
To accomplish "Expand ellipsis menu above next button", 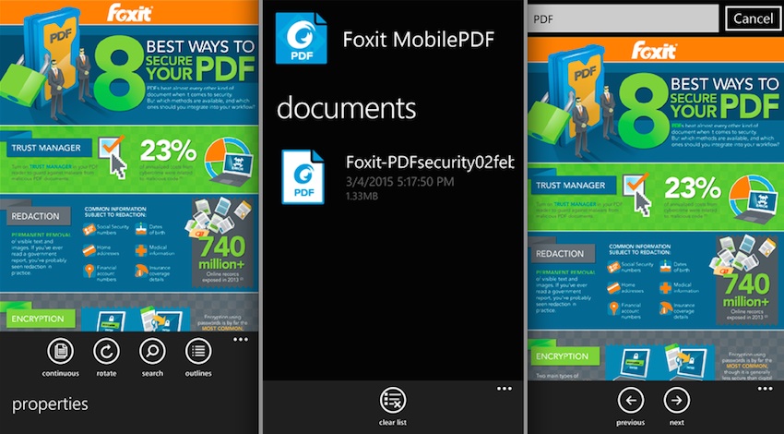I will coord(765,389).
